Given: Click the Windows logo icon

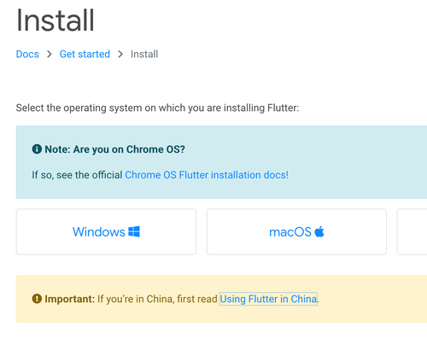Looking at the screenshot, I should [x=134, y=231].
